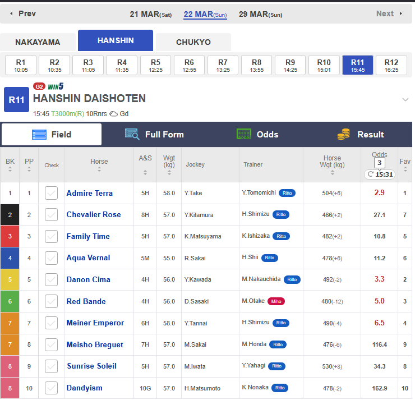Viewport: 415px width, 400px height.
Task: Select race R1 at 10:05
Action: pos(21,65)
